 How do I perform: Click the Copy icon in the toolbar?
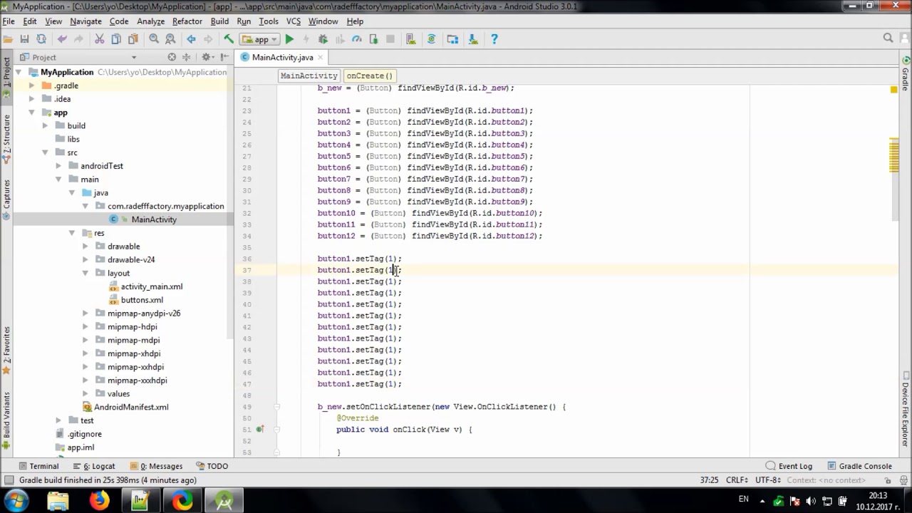click(x=116, y=39)
